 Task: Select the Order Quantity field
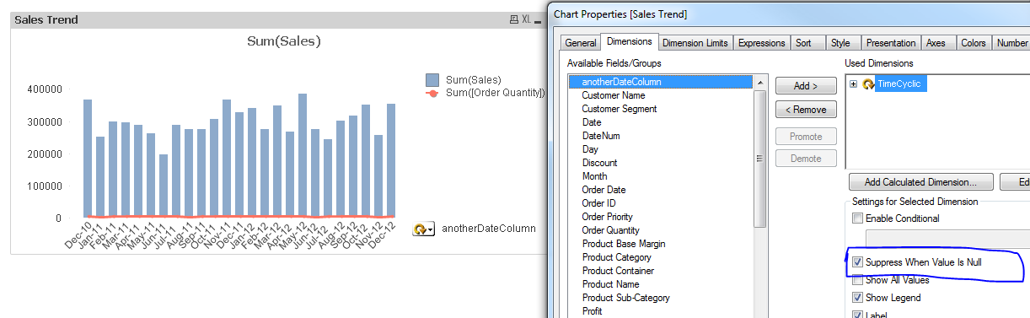tap(661, 230)
